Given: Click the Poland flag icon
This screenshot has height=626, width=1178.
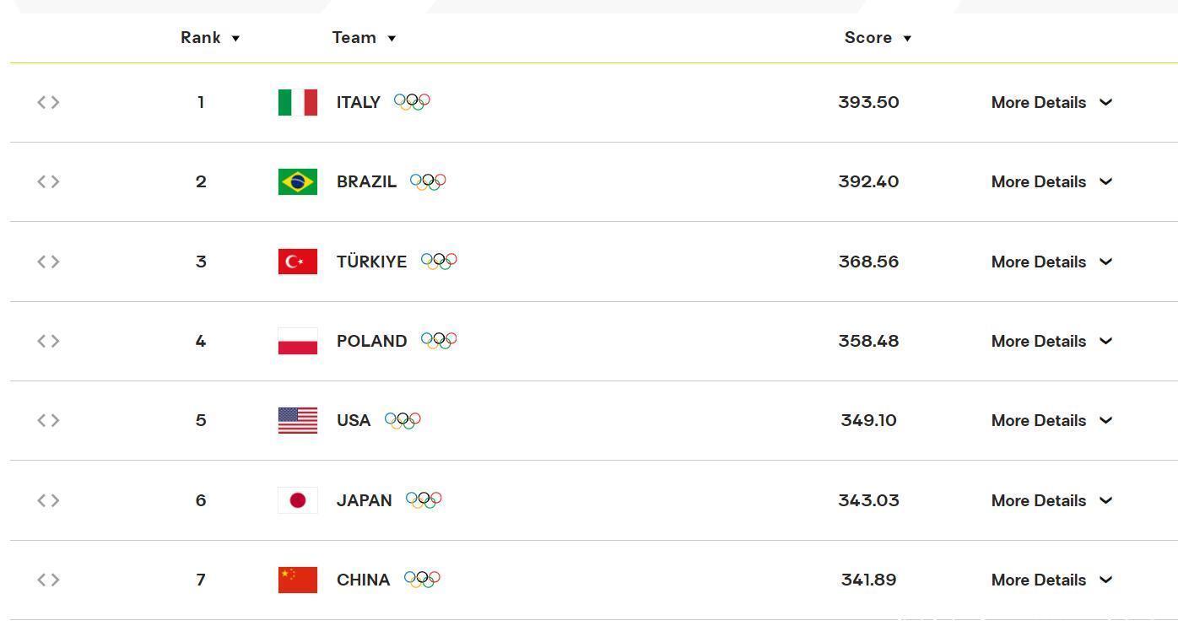Looking at the screenshot, I should pyautogui.click(x=297, y=341).
